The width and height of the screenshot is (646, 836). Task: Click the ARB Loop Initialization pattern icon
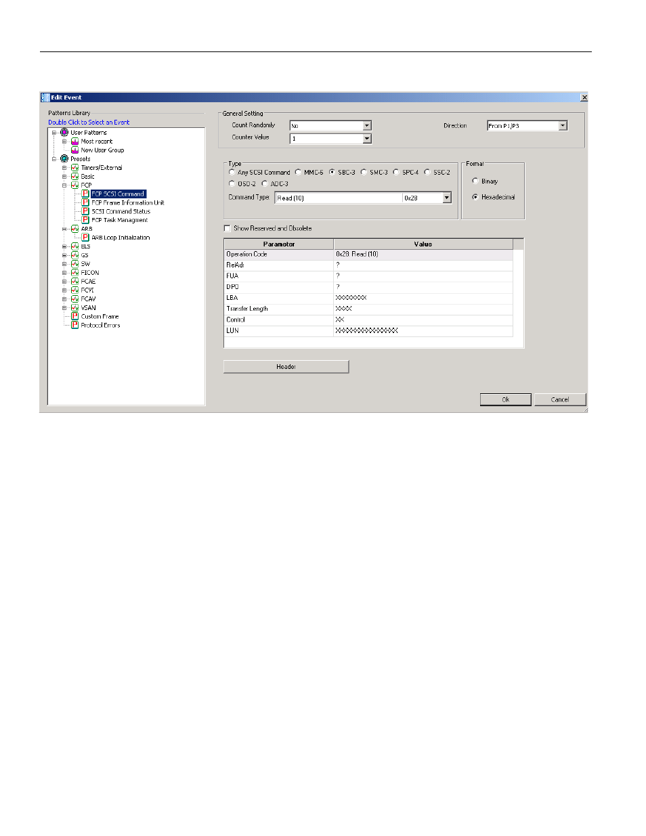85,238
